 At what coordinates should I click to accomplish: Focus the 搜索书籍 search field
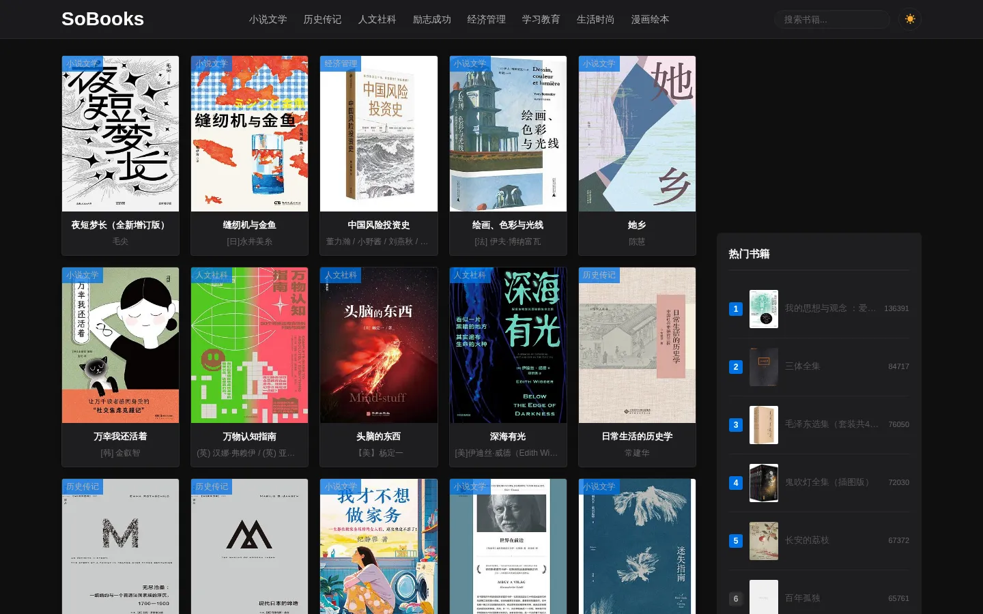pyautogui.click(x=832, y=20)
